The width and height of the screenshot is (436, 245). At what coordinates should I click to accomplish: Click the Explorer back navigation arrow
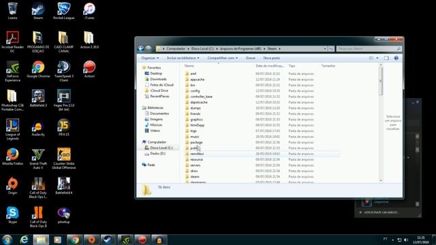pyautogui.click(x=141, y=48)
